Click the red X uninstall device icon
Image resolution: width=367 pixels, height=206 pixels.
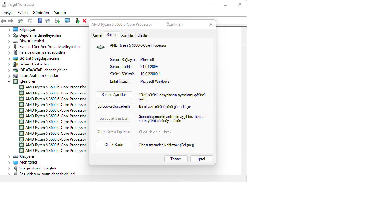[x=84, y=21]
